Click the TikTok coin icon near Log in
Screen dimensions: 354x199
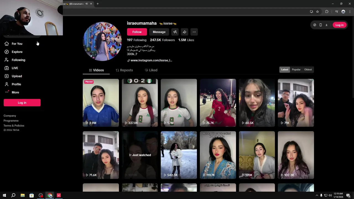pos(315,25)
